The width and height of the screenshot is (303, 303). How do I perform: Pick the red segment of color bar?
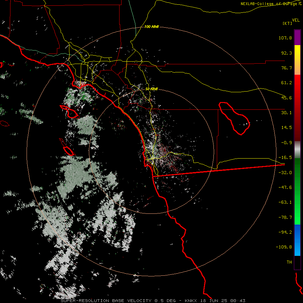(297, 108)
